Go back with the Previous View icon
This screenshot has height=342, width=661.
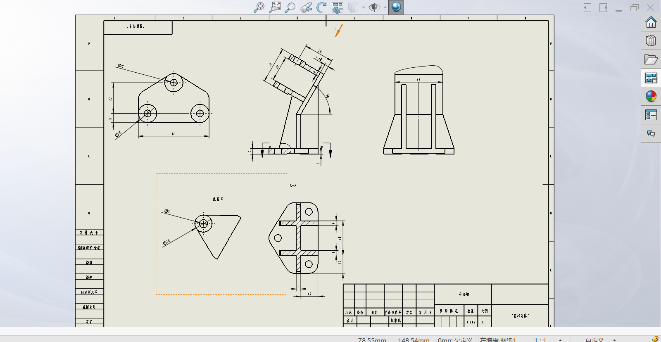tap(306, 7)
